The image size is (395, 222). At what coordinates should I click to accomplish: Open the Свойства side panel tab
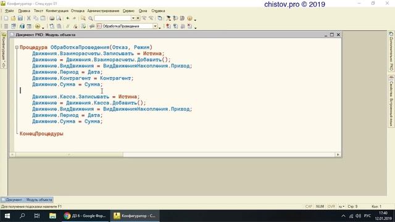pyautogui.click(x=391, y=101)
